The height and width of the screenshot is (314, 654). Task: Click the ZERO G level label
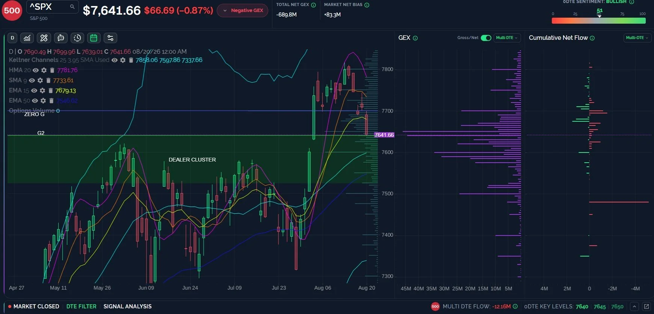[x=34, y=114]
